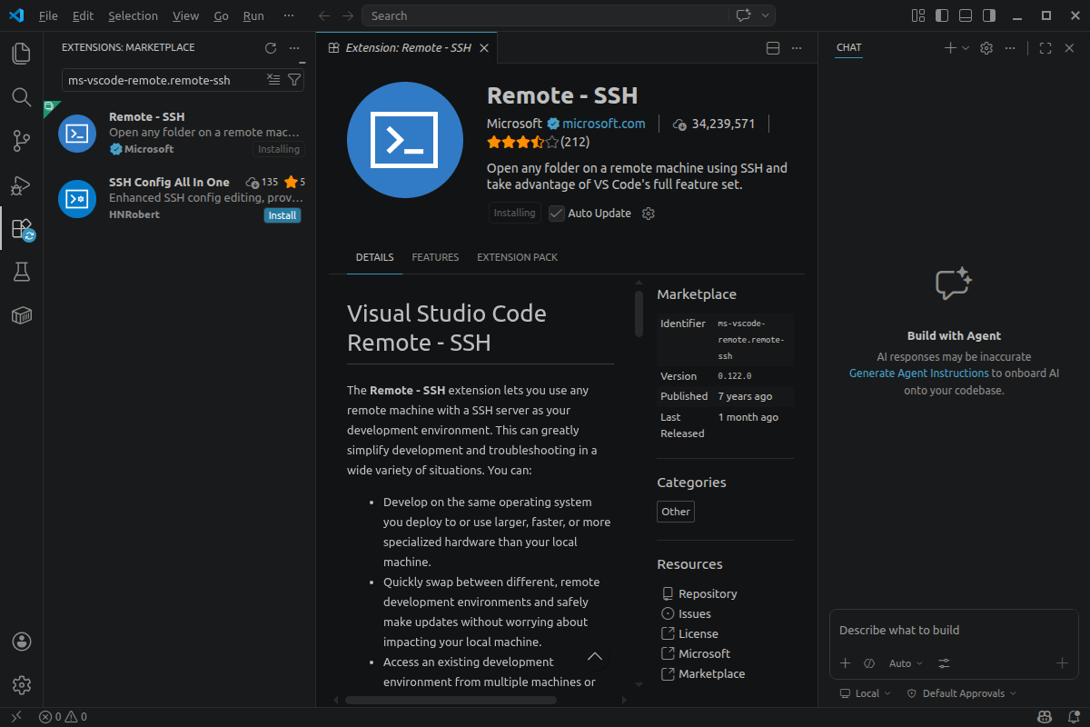Open the filter extensions funnel icon
Viewport: 1090px width, 727px height.
(293, 80)
